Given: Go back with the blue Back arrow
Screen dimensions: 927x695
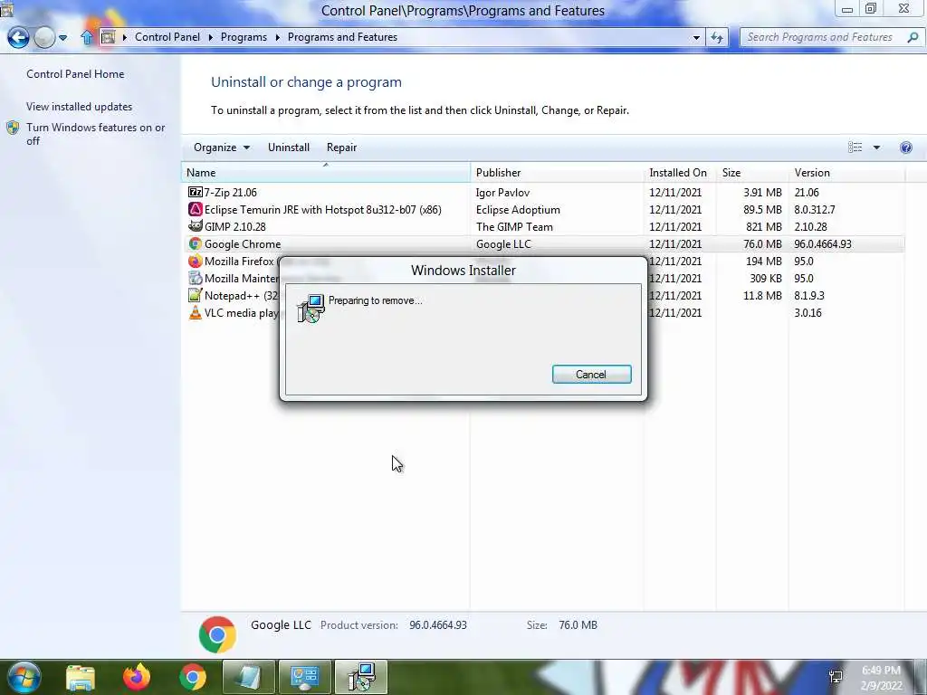Looking at the screenshot, I should pos(18,37).
